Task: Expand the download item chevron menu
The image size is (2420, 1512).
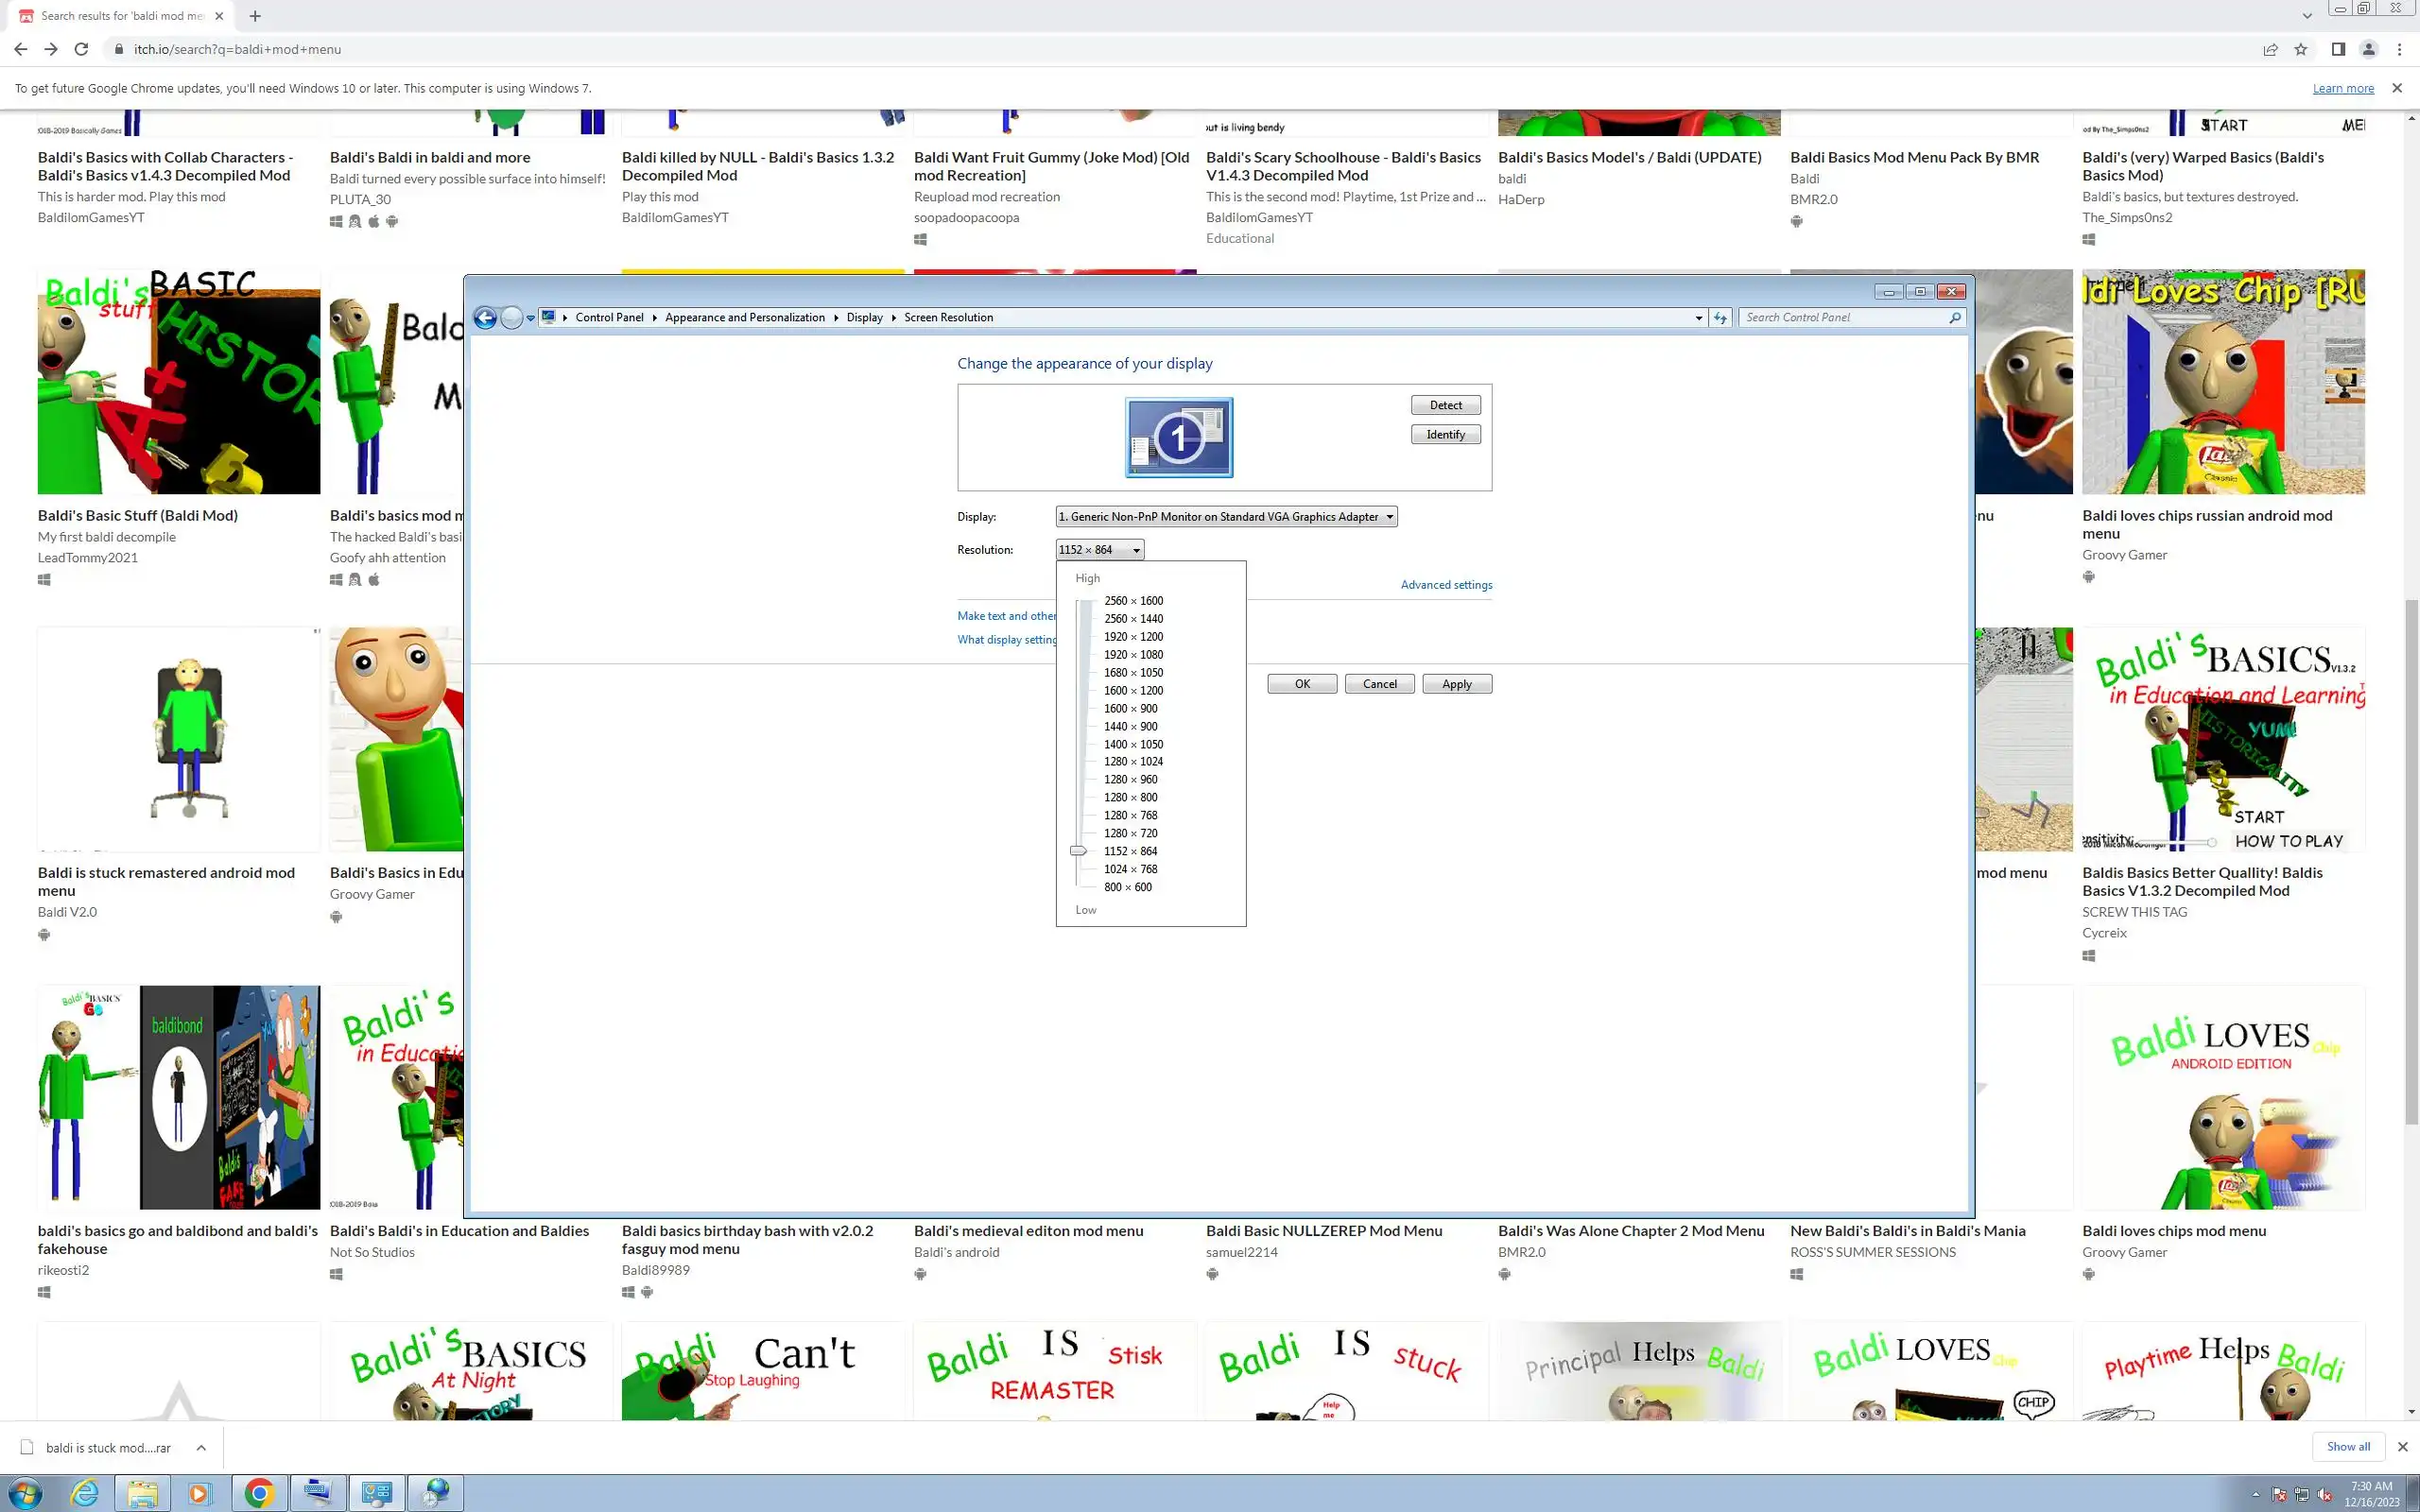Action: click(201, 1447)
